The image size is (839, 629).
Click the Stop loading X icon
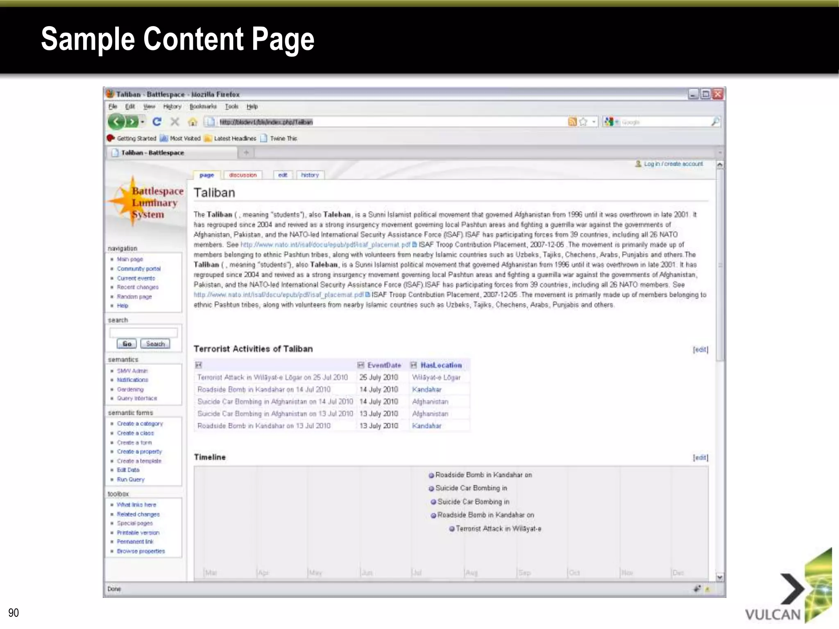pos(175,122)
